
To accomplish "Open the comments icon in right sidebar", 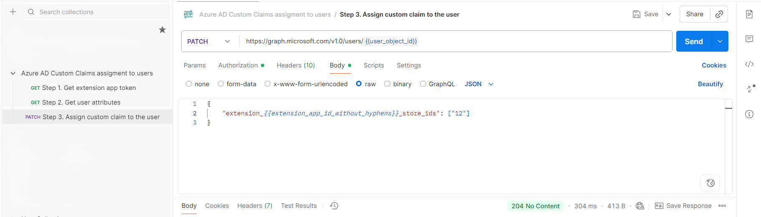I will (749, 39).
